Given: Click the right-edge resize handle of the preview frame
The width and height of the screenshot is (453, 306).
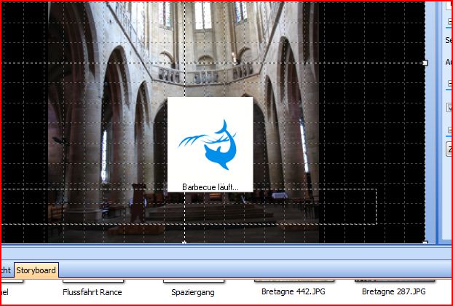Looking at the screenshot, I should click(426, 63).
